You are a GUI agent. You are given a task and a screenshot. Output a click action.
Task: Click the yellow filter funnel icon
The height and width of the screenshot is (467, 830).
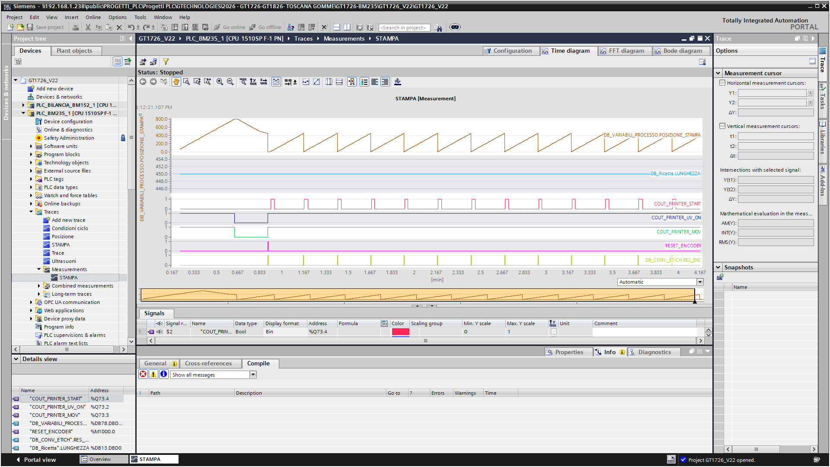click(x=166, y=62)
